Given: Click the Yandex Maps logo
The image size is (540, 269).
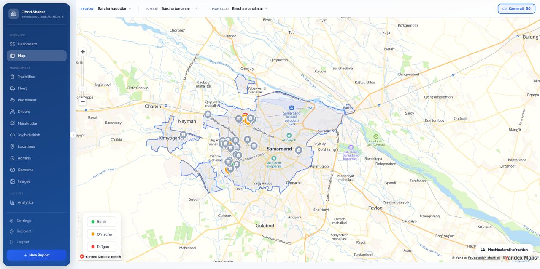Looking at the screenshot, I should [x=521, y=258].
